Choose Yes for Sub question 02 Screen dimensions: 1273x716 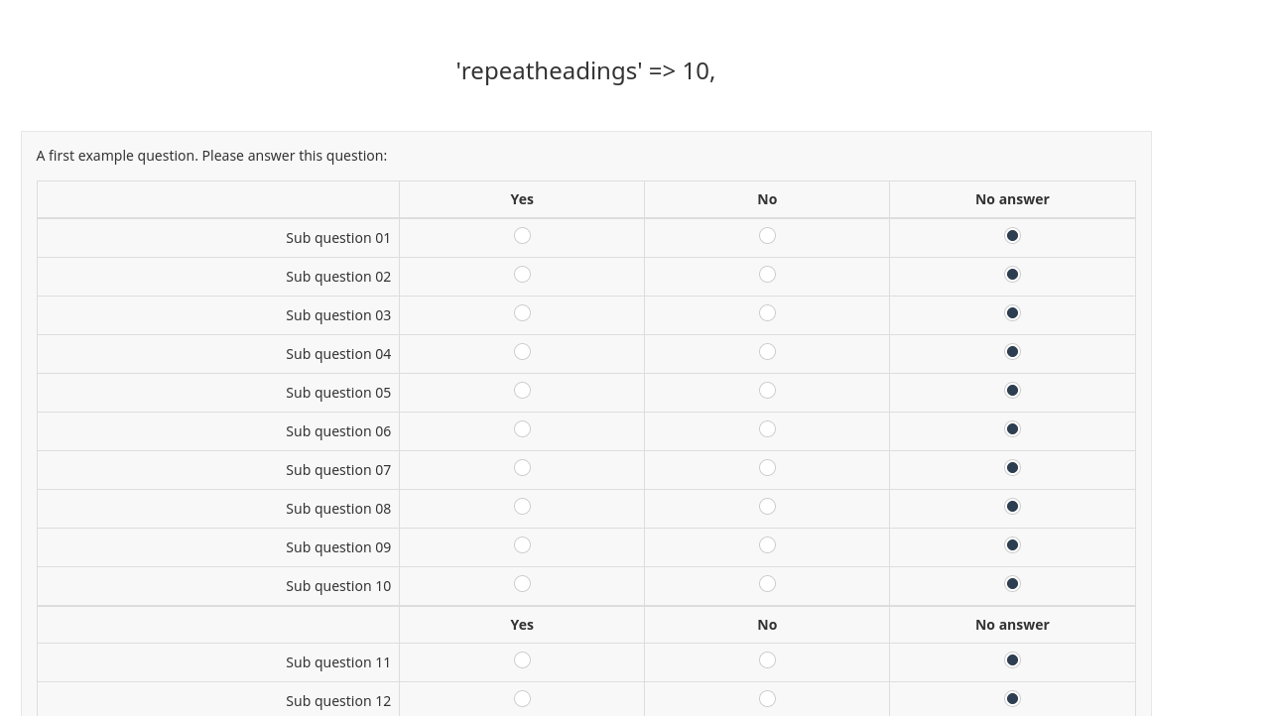click(522, 275)
